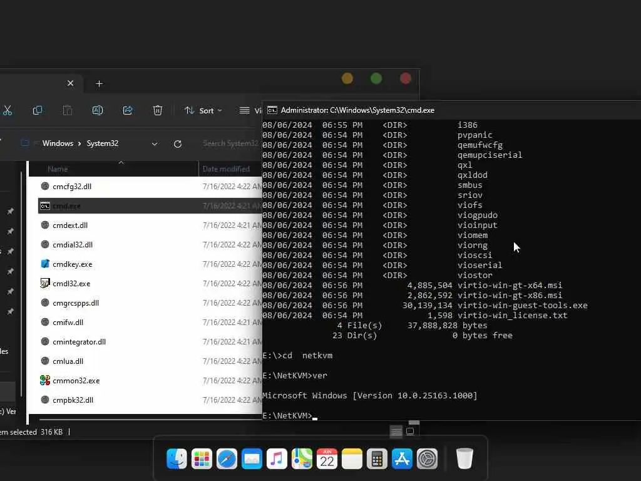Click the Copy icon in Explorer toolbar

(x=37, y=110)
